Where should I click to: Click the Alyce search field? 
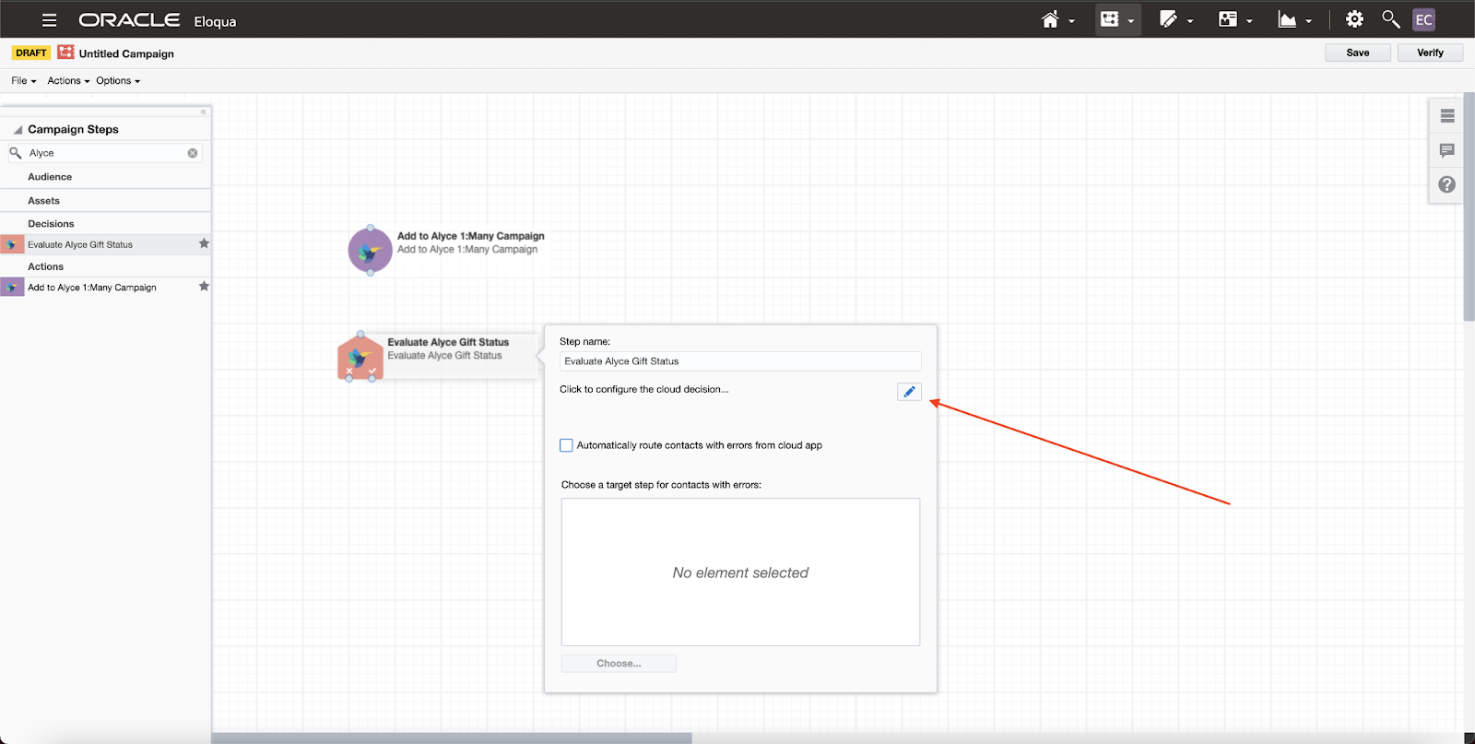[106, 153]
